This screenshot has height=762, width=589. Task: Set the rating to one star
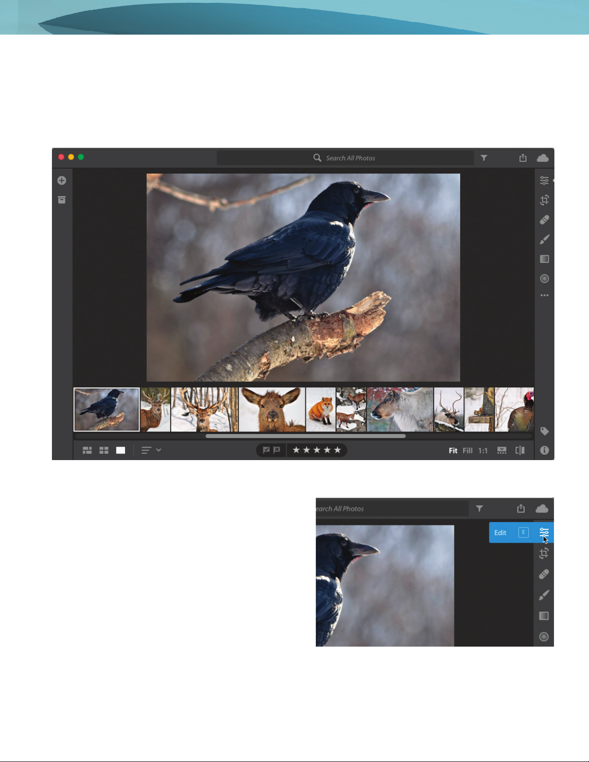[296, 450]
